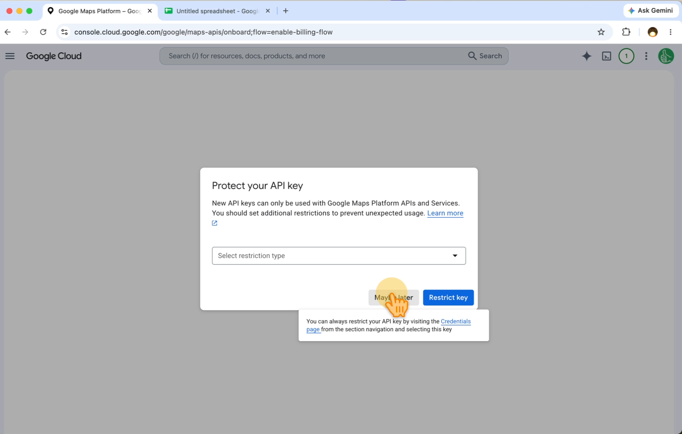Viewport: 682px width, 434px height.
Task: Click the Restrict key button
Action: (x=448, y=297)
